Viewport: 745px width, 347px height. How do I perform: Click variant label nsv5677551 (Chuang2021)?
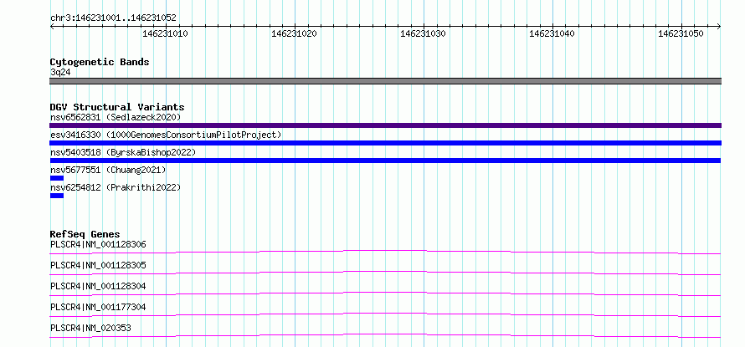pyautogui.click(x=108, y=170)
